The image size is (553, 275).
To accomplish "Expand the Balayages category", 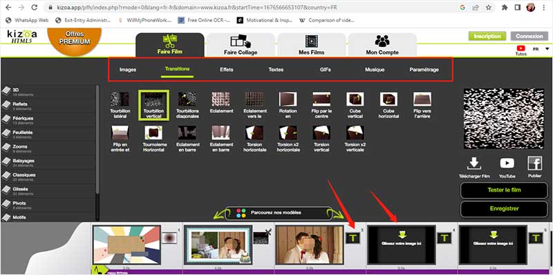I will point(48,162).
